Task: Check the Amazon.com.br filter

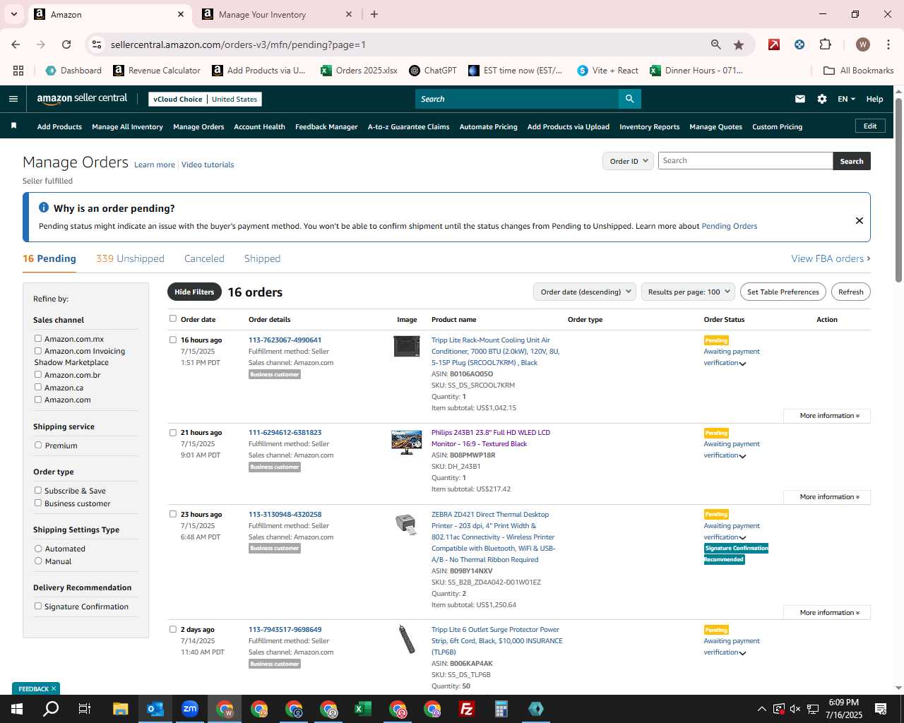Action: [x=38, y=375]
